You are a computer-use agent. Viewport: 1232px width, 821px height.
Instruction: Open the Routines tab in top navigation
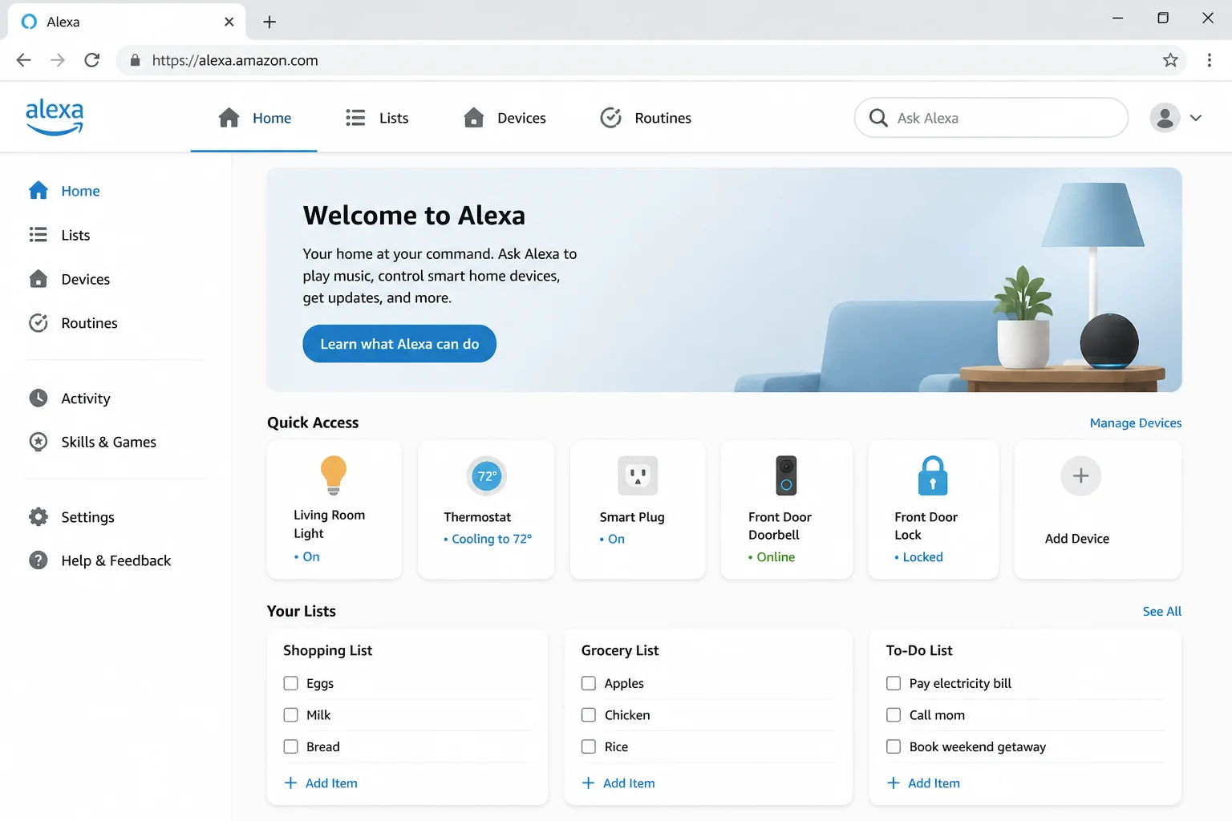pos(646,118)
